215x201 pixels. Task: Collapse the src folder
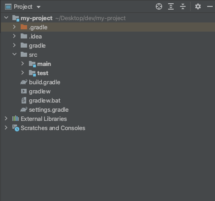coord(15,54)
